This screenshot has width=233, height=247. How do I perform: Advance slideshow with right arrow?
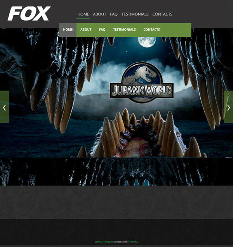(228, 107)
